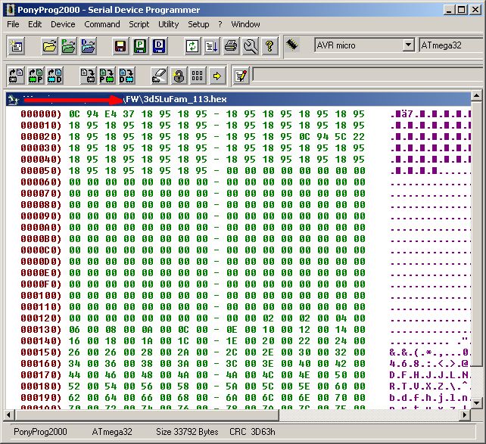Image resolution: width=486 pixels, height=444 pixels.
Task: Erase device with the eraser icon
Action: click(159, 76)
